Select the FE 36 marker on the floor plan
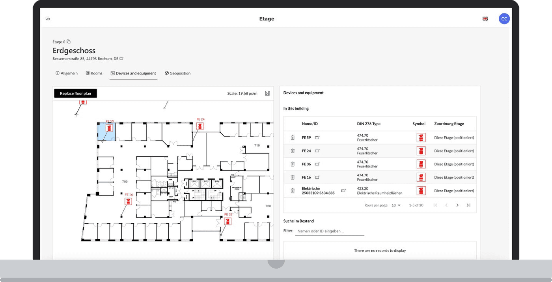 pos(228,221)
